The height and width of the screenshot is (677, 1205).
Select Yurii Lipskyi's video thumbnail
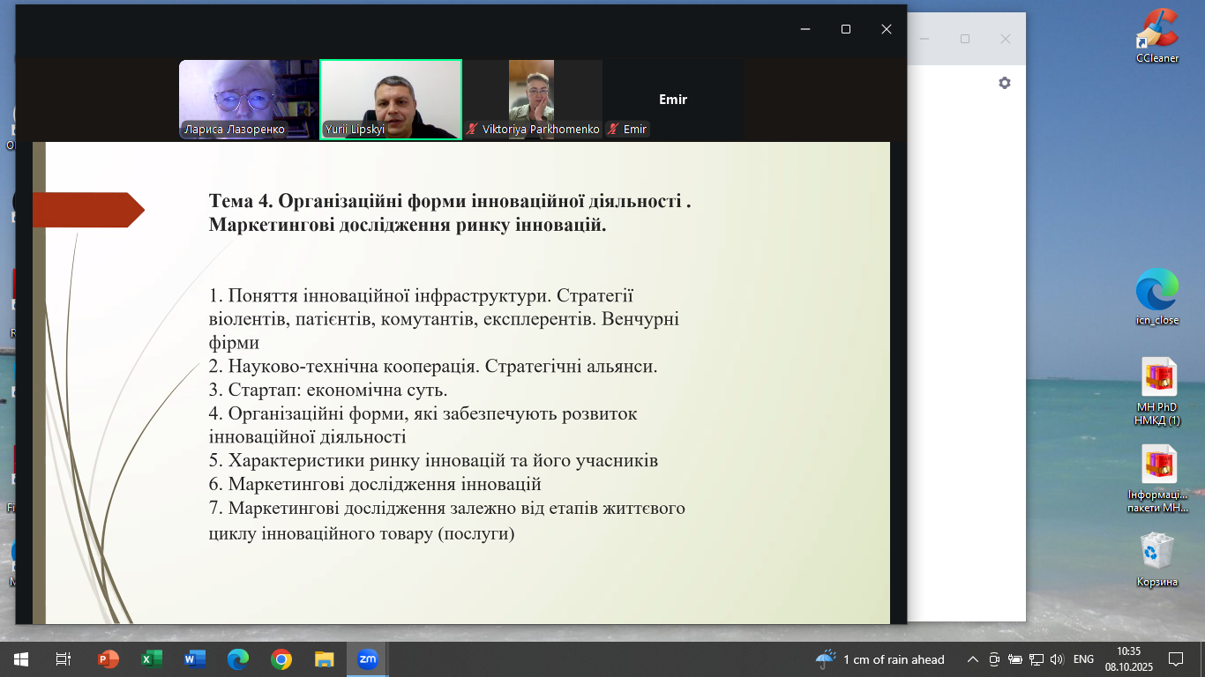[x=390, y=99]
